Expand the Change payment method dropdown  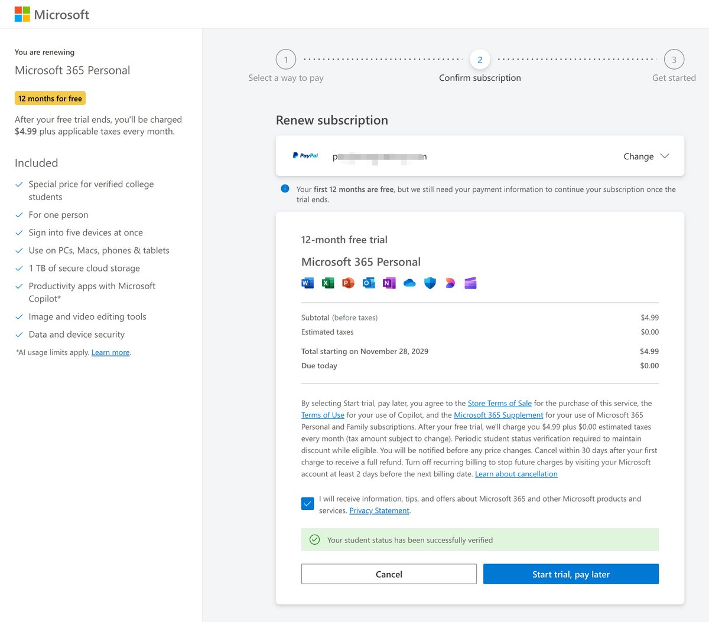click(646, 156)
